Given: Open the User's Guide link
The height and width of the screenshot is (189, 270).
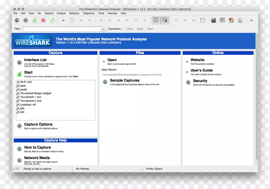Looking at the screenshot, I should (201, 71).
